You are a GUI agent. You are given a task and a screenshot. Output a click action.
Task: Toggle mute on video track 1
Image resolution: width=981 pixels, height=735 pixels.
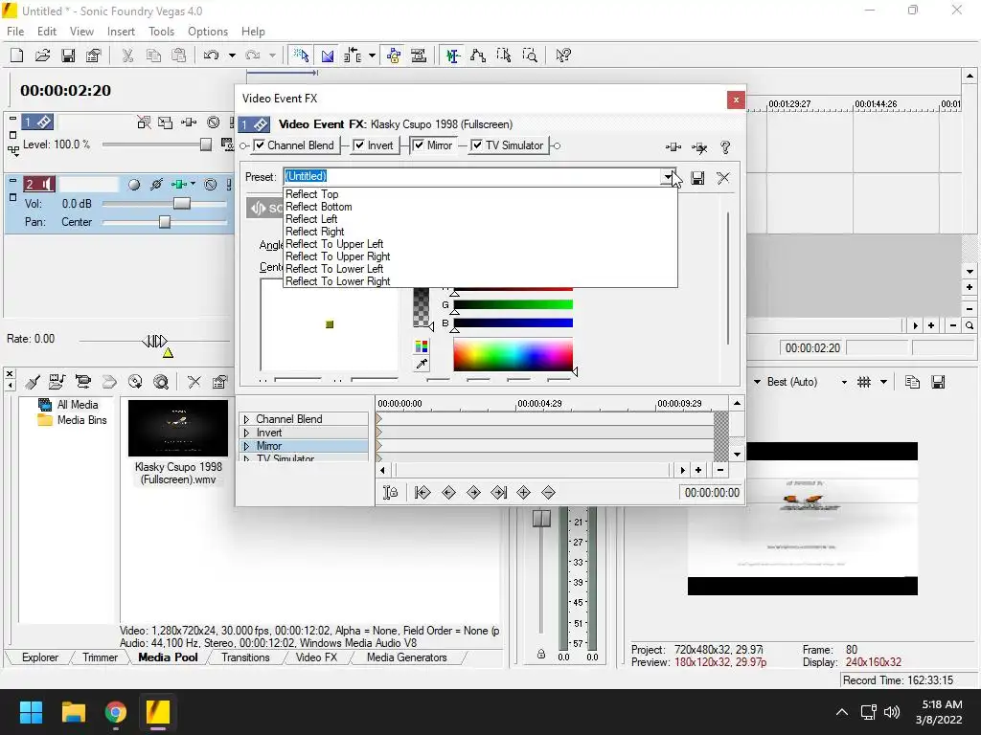tap(214, 122)
